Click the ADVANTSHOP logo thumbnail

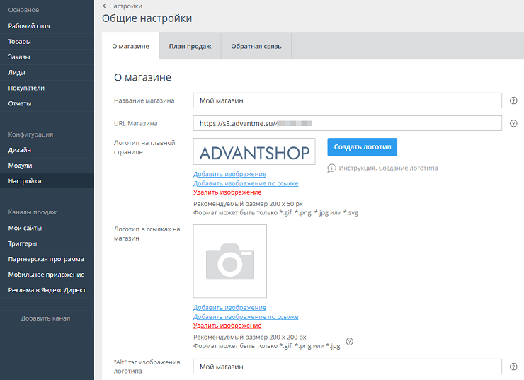[x=254, y=152]
